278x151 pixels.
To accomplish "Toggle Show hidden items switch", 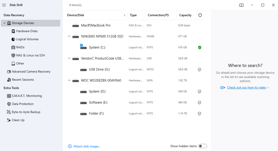I will click(x=203, y=146).
